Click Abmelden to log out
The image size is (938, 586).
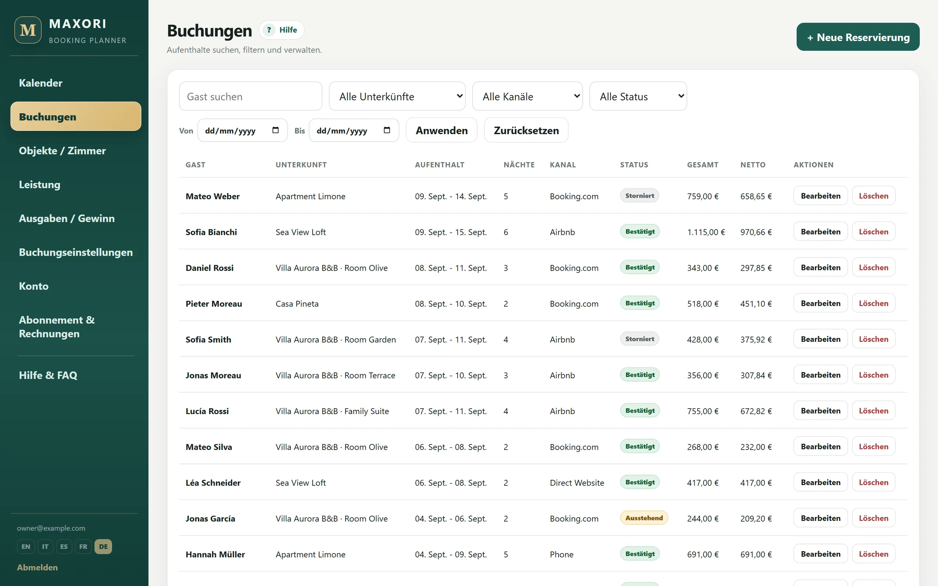coord(37,567)
